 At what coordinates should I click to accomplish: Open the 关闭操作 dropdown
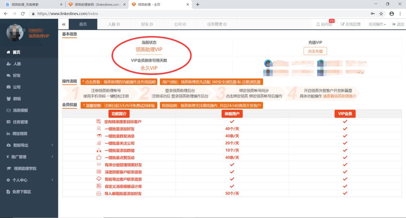[x=377, y=24]
